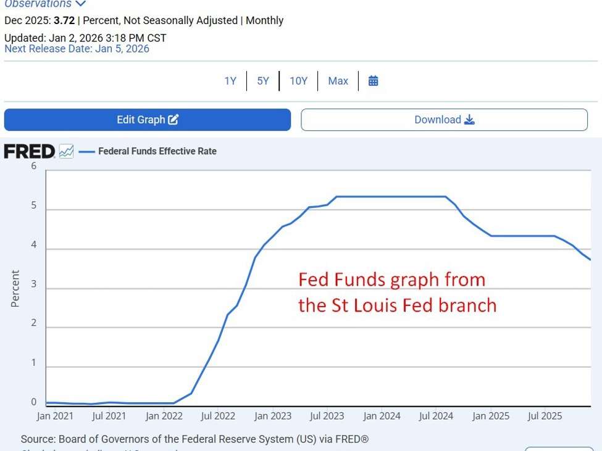Click the download arrow icon
This screenshot has height=451, width=602.
pos(469,120)
